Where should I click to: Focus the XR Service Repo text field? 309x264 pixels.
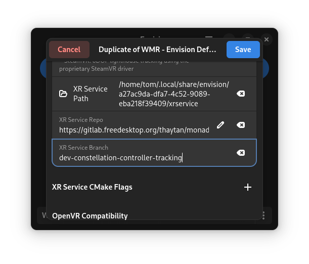tap(134, 130)
